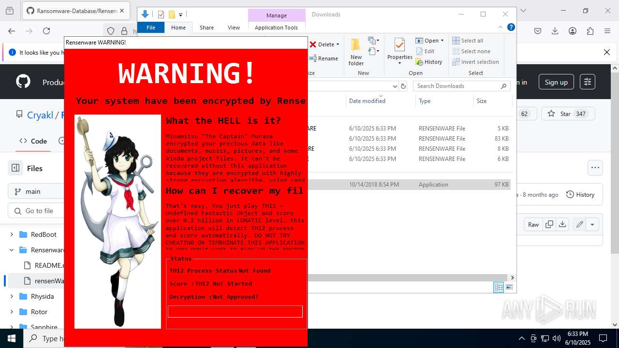The image size is (619, 348).
Task: Click Select none in Explorer ribbon
Action: point(472,51)
